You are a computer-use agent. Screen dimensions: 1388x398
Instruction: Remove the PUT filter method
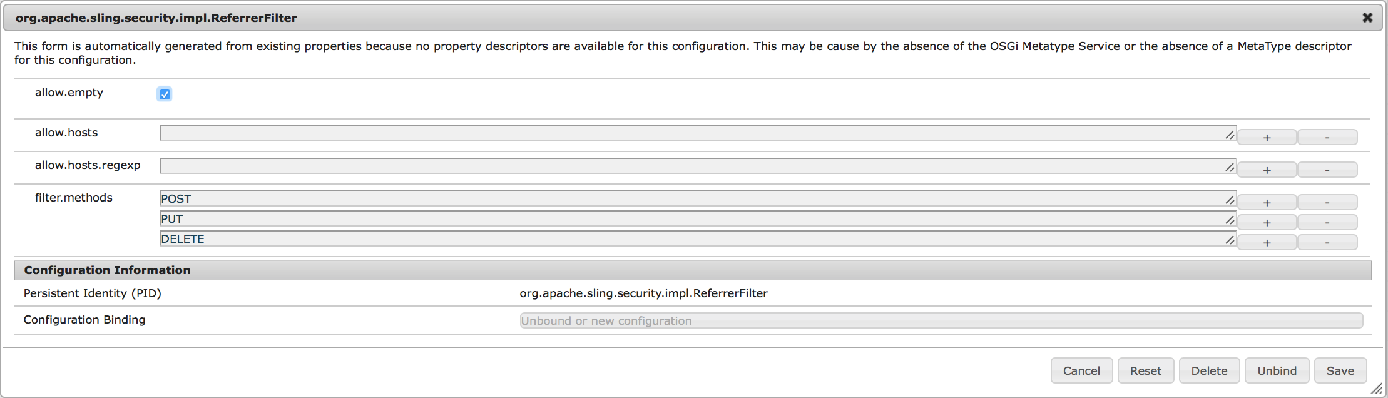(x=1327, y=222)
